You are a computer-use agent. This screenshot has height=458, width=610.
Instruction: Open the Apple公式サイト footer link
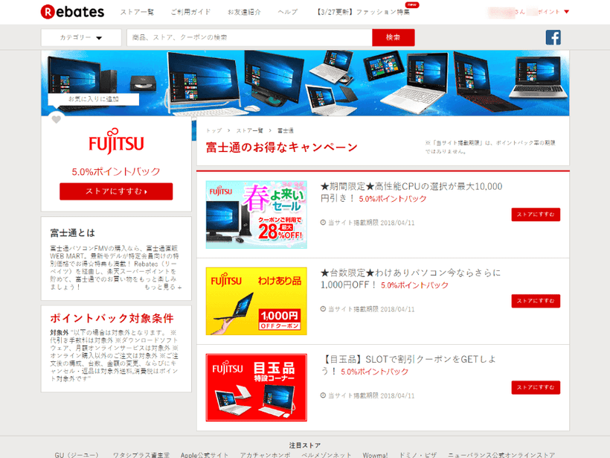(x=203, y=454)
